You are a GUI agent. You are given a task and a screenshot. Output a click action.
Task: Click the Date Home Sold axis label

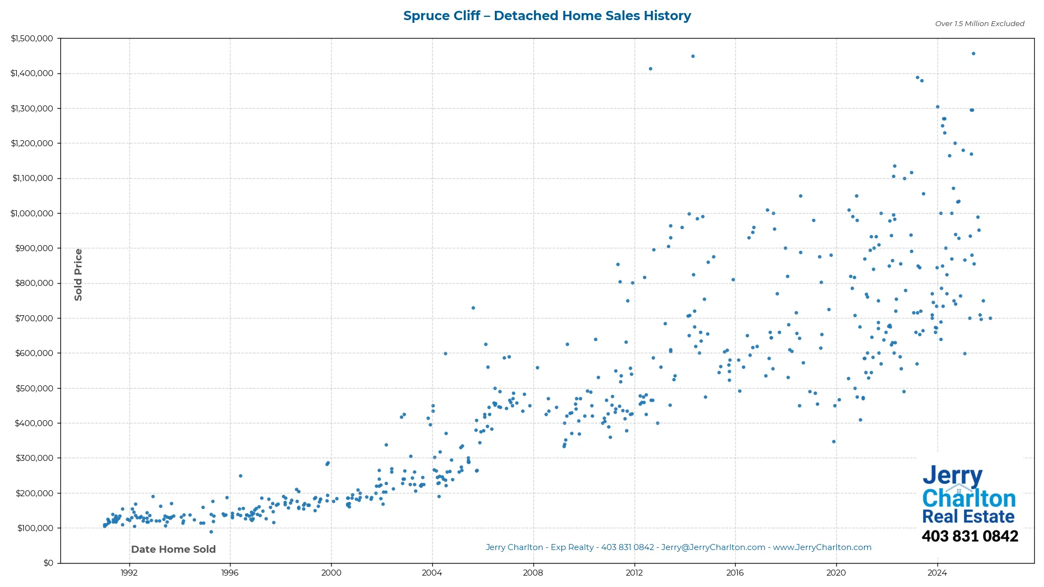coord(173,549)
